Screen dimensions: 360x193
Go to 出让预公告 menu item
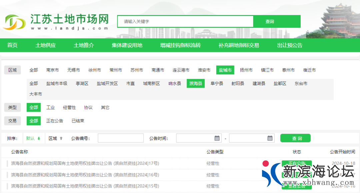click(x=290, y=45)
